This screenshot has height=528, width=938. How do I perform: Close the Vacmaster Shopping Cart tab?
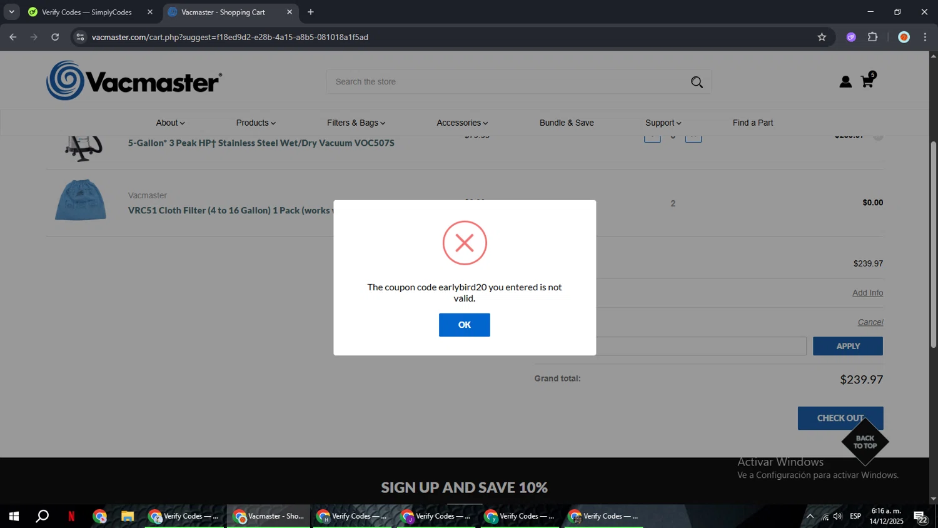(290, 12)
